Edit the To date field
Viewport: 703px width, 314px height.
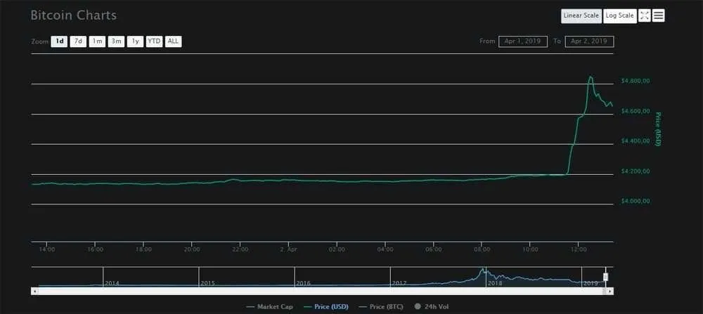click(589, 41)
